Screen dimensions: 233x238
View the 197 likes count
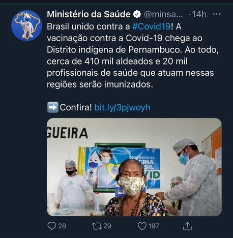pyautogui.click(x=154, y=226)
